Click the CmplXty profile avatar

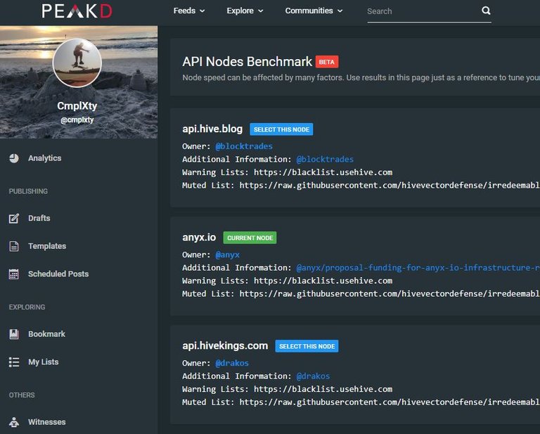(x=77, y=63)
